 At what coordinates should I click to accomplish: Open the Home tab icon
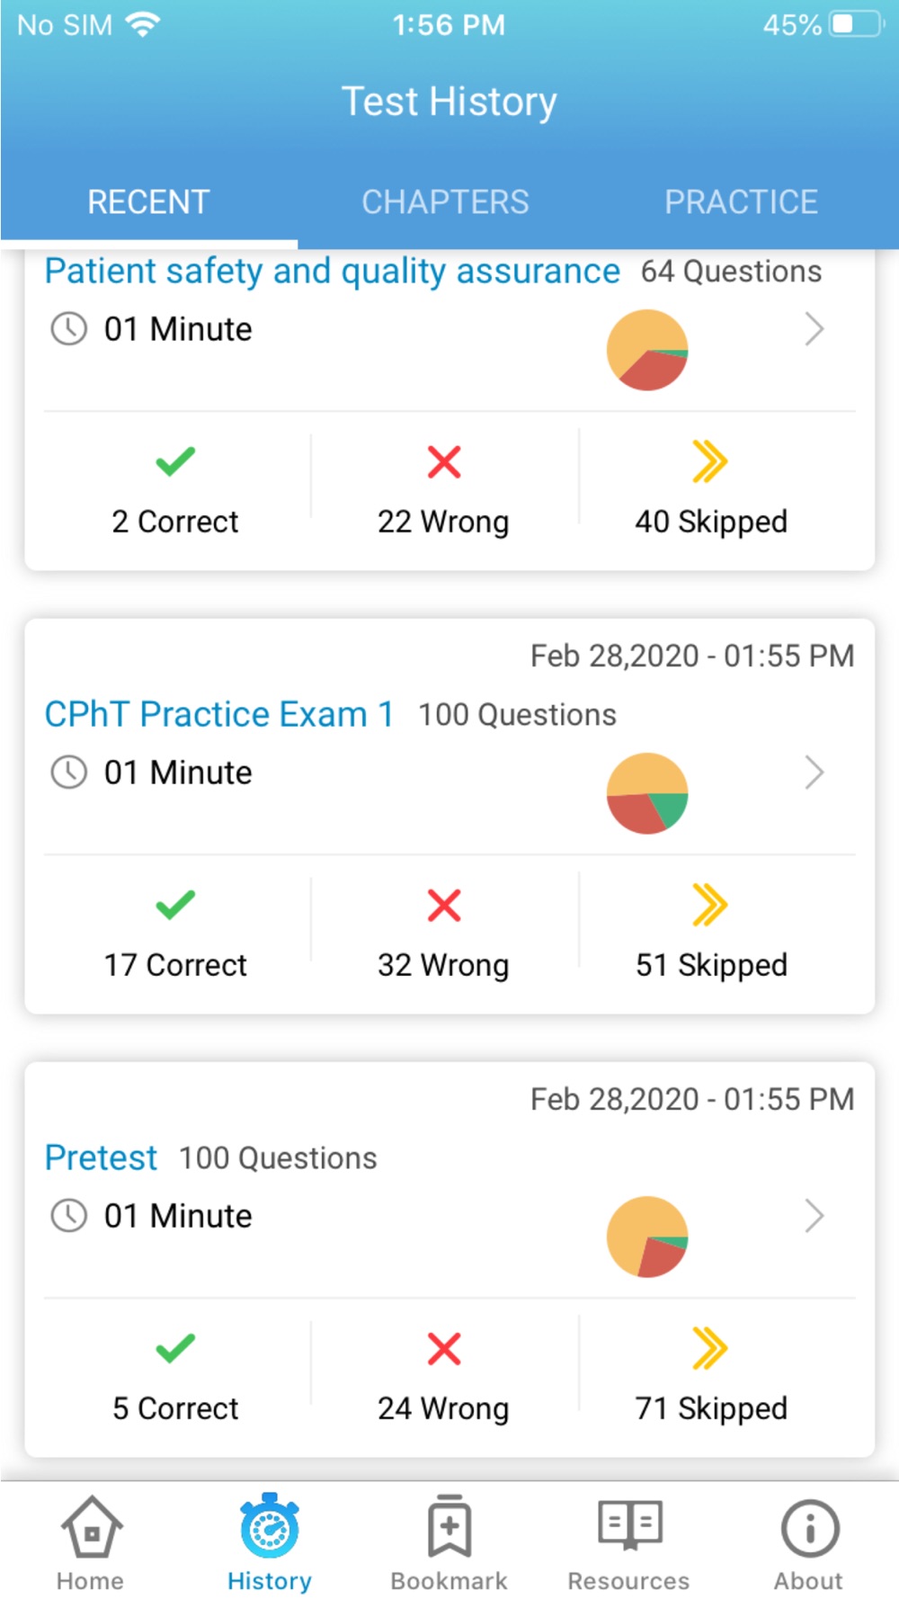(x=91, y=1527)
